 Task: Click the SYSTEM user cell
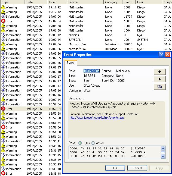[x=142, y=40]
